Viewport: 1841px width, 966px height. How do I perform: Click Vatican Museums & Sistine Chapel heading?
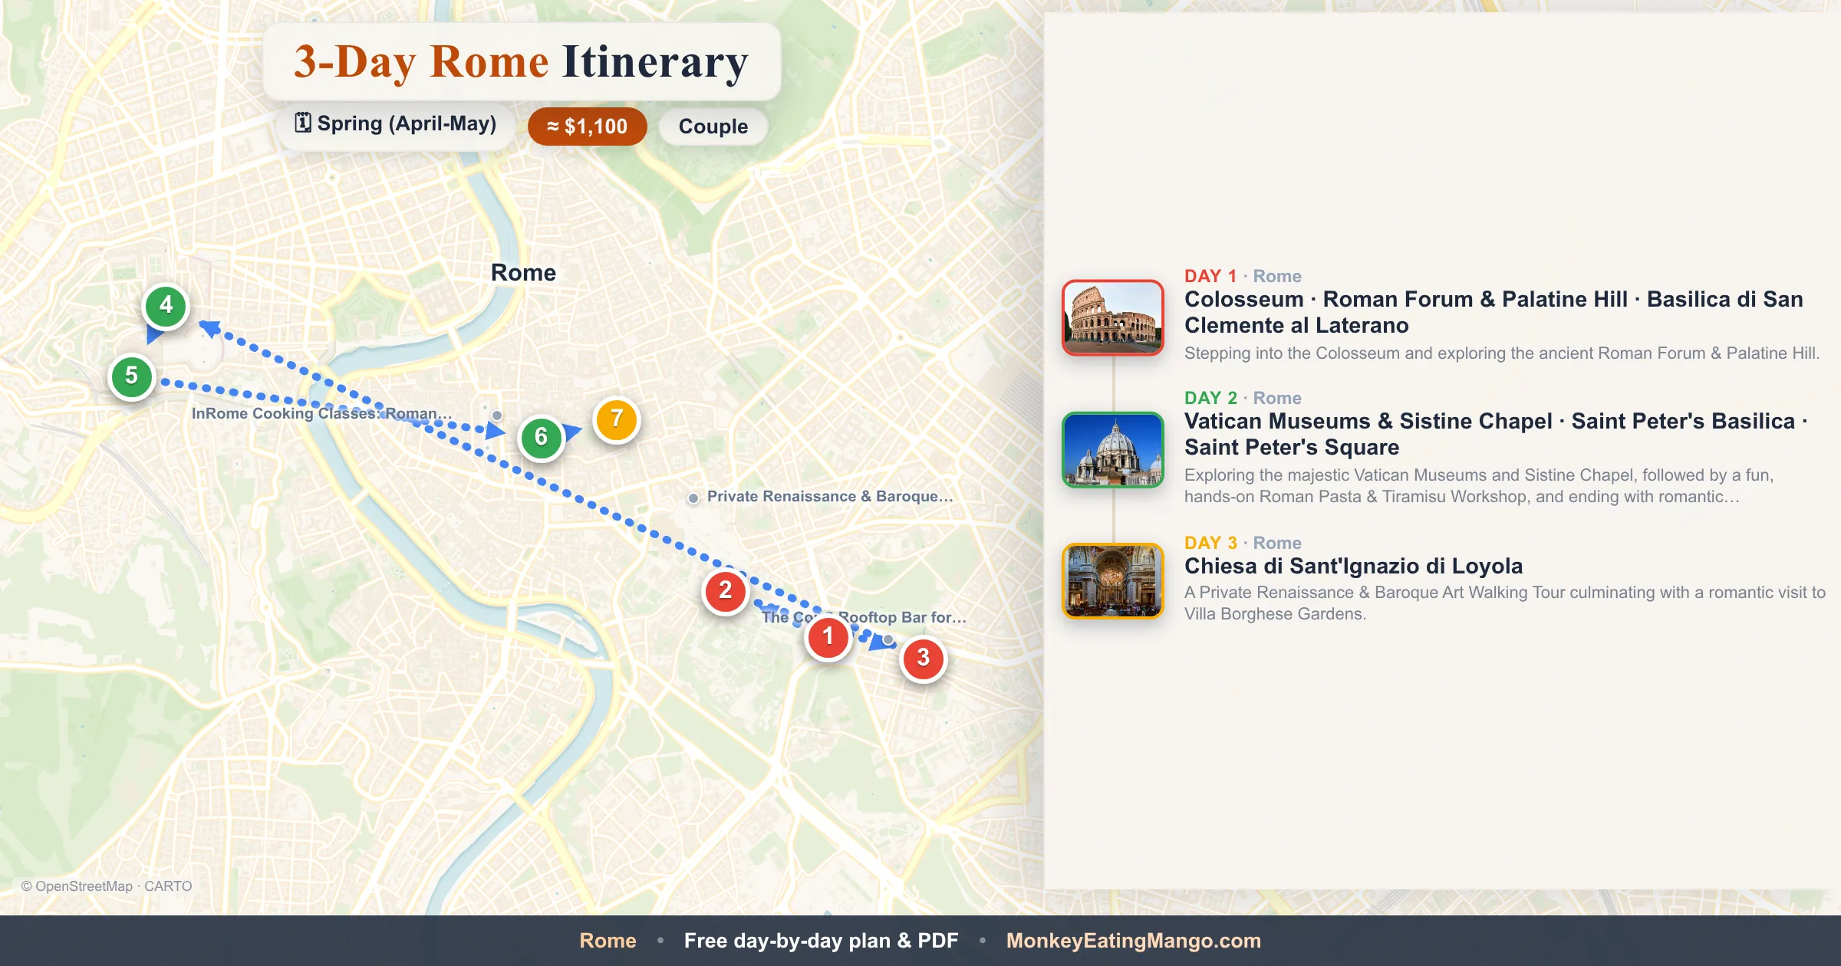1496,434
